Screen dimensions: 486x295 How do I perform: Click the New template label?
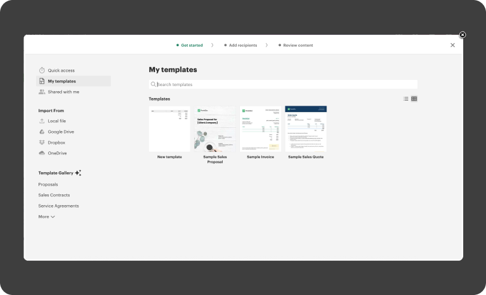pyautogui.click(x=170, y=157)
